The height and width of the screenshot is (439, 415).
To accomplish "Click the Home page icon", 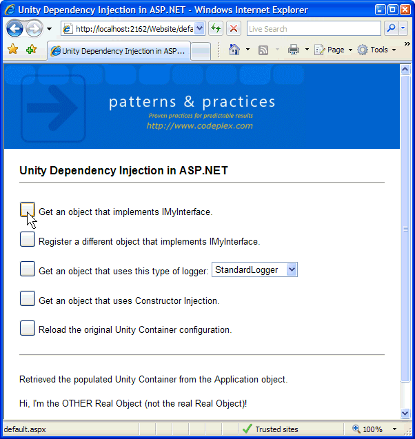I will [x=234, y=50].
